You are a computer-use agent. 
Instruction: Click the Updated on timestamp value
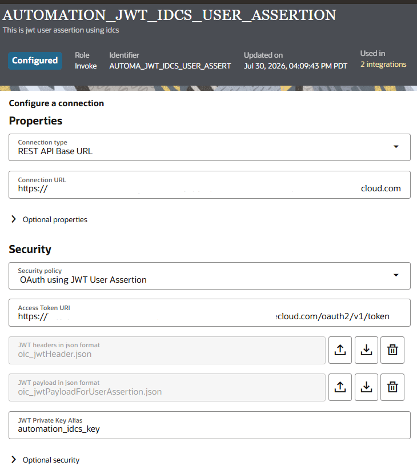coord(295,66)
